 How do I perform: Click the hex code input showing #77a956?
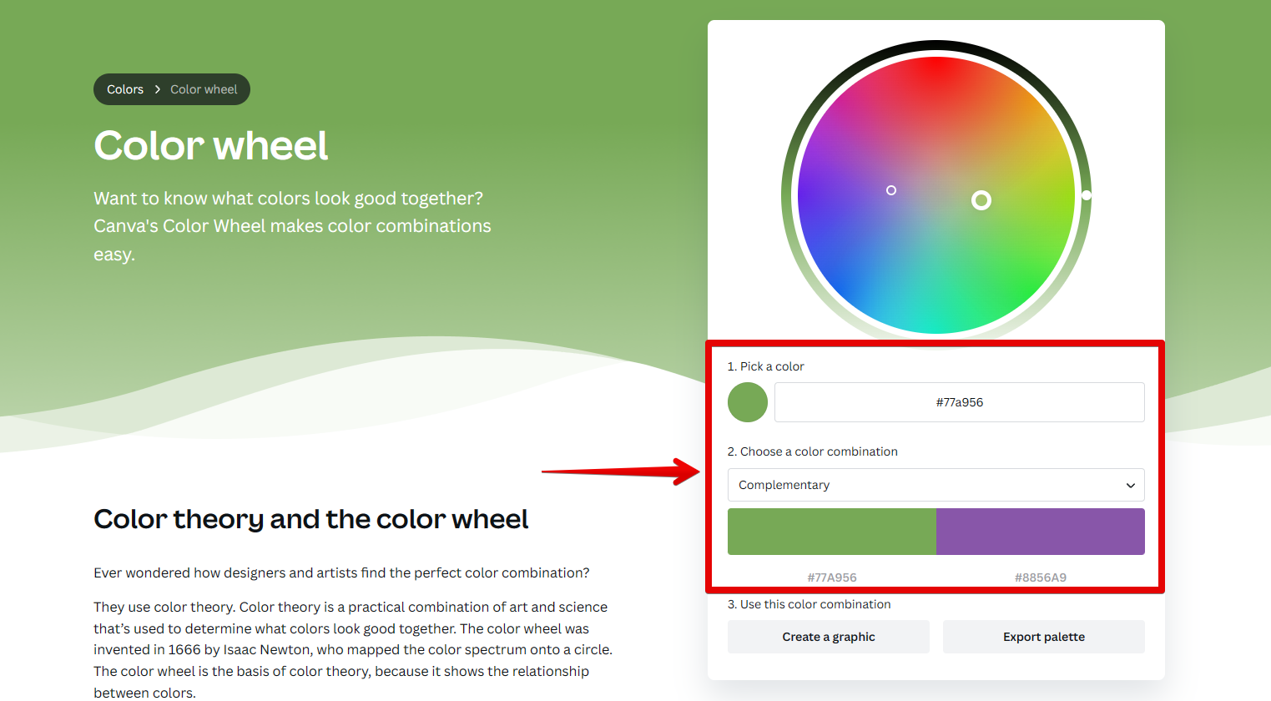[x=959, y=402]
